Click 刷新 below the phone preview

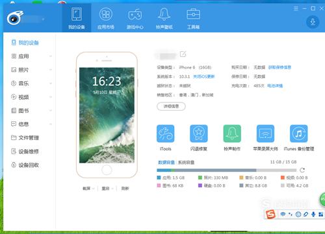pyautogui.click(x=125, y=189)
